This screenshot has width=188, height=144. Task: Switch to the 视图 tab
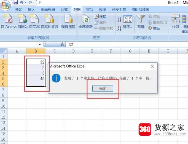click(x=103, y=9)
